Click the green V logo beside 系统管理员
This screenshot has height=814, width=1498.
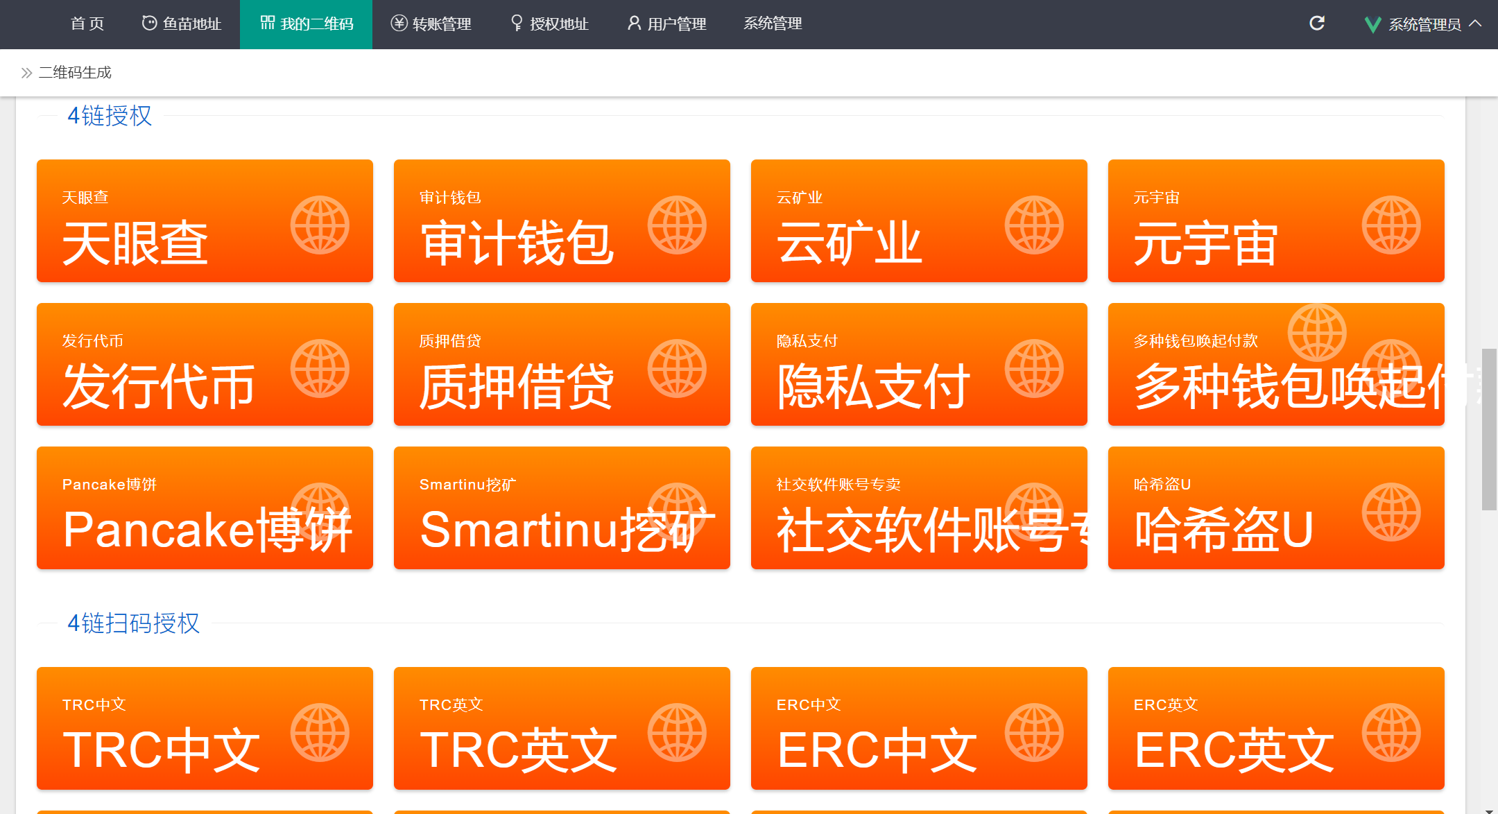pos(1372,25)
